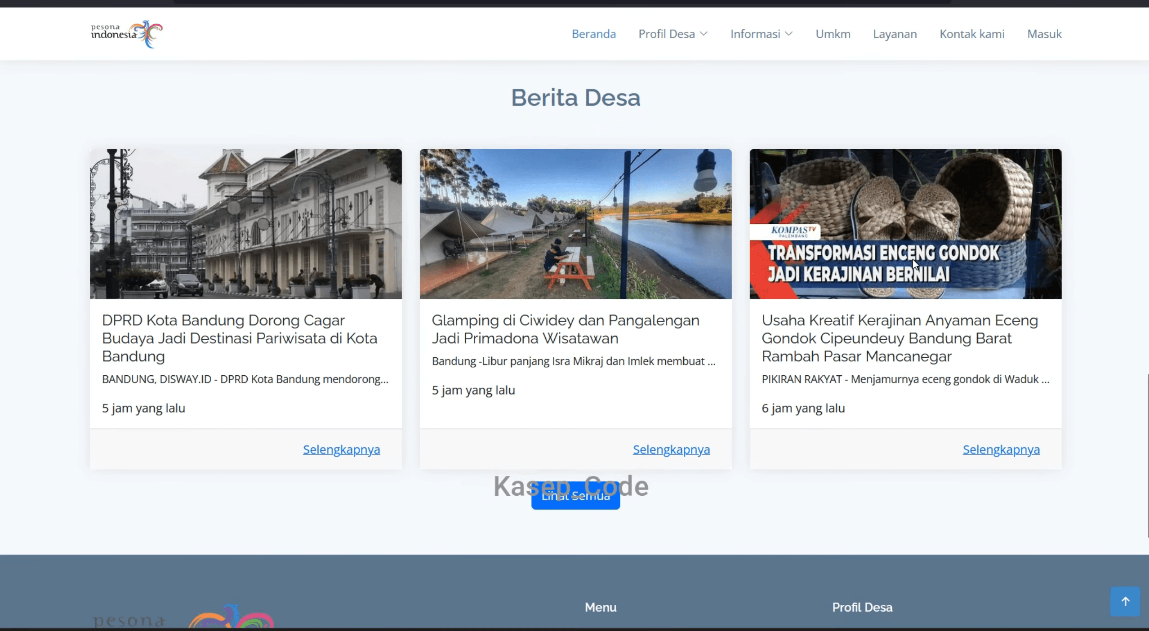Click the scroll-to-top arrow button

[1125, 601]
